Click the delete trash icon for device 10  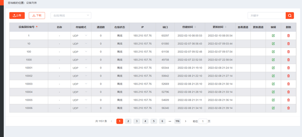tap(288, 44)
